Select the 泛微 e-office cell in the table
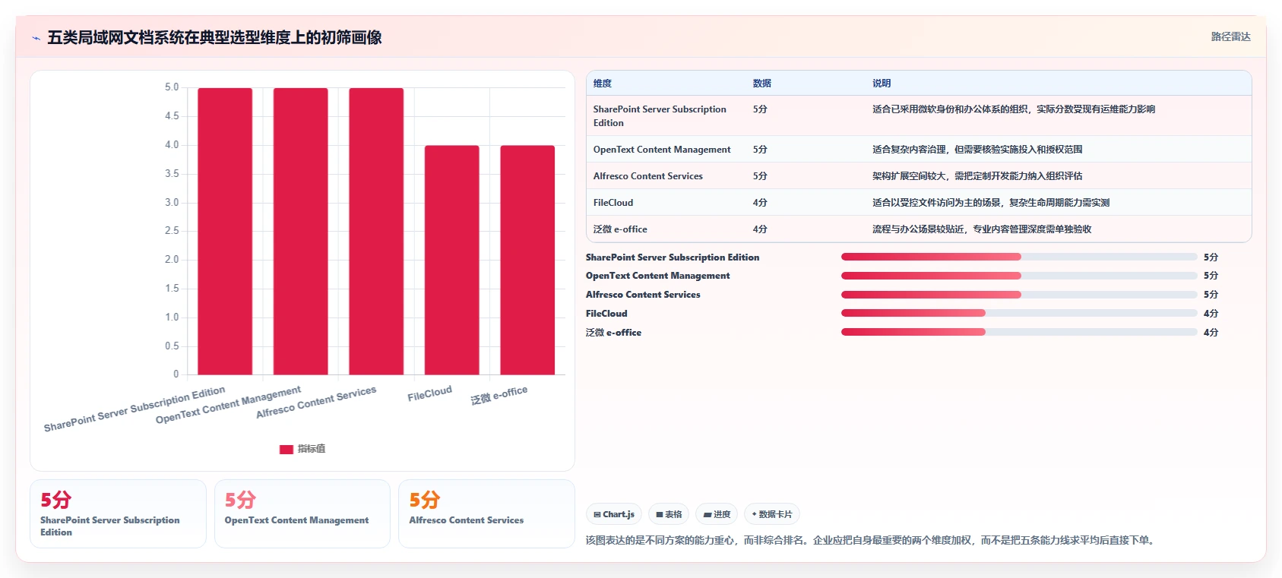This screenshot has height=578, width=1282. (620, 229)
